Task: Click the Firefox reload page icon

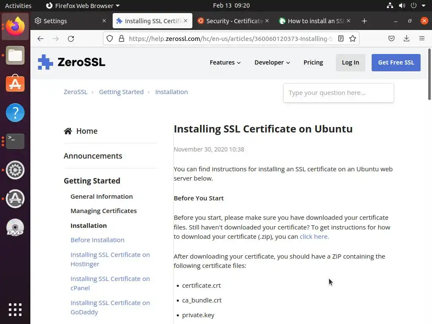Action: click(x=71, y=38)
